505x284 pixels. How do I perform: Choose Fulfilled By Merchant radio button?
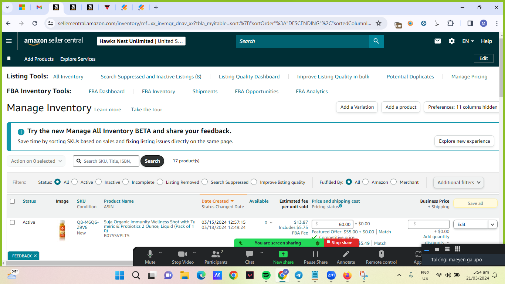click(393, 182)
